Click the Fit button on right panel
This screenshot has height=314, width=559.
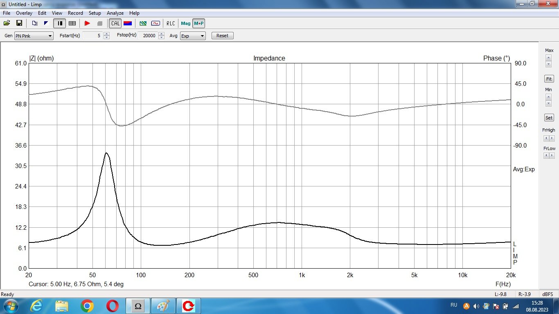549,79
